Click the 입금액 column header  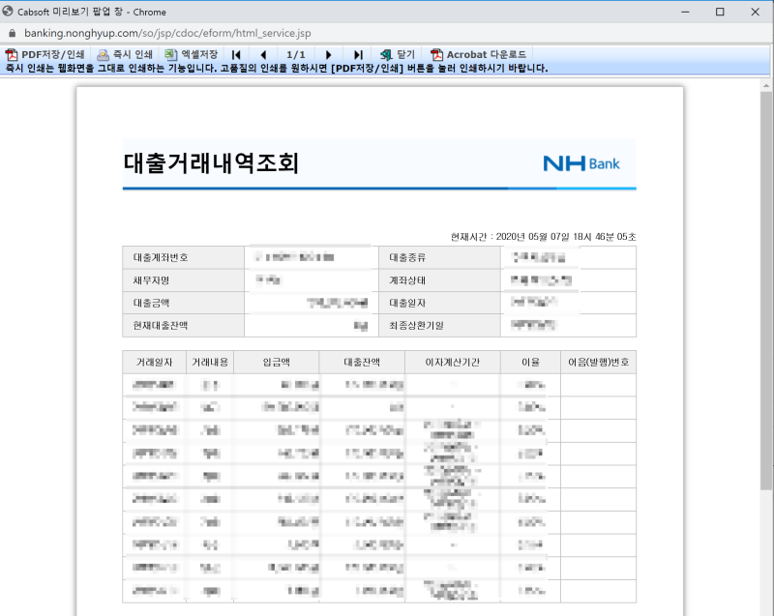(x=277, y=363)
